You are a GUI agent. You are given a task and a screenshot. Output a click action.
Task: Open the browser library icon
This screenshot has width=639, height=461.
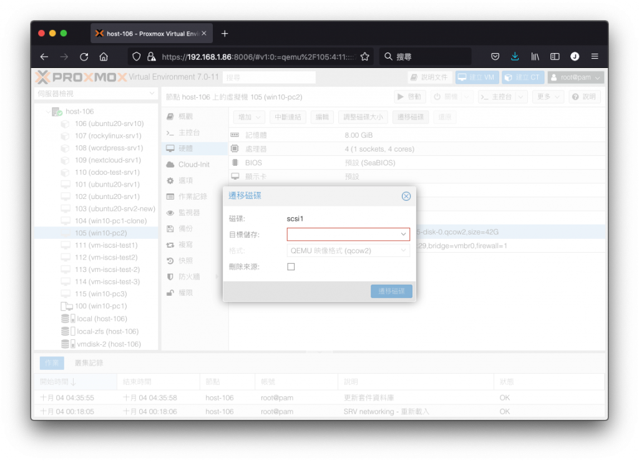tap(535, 57)
